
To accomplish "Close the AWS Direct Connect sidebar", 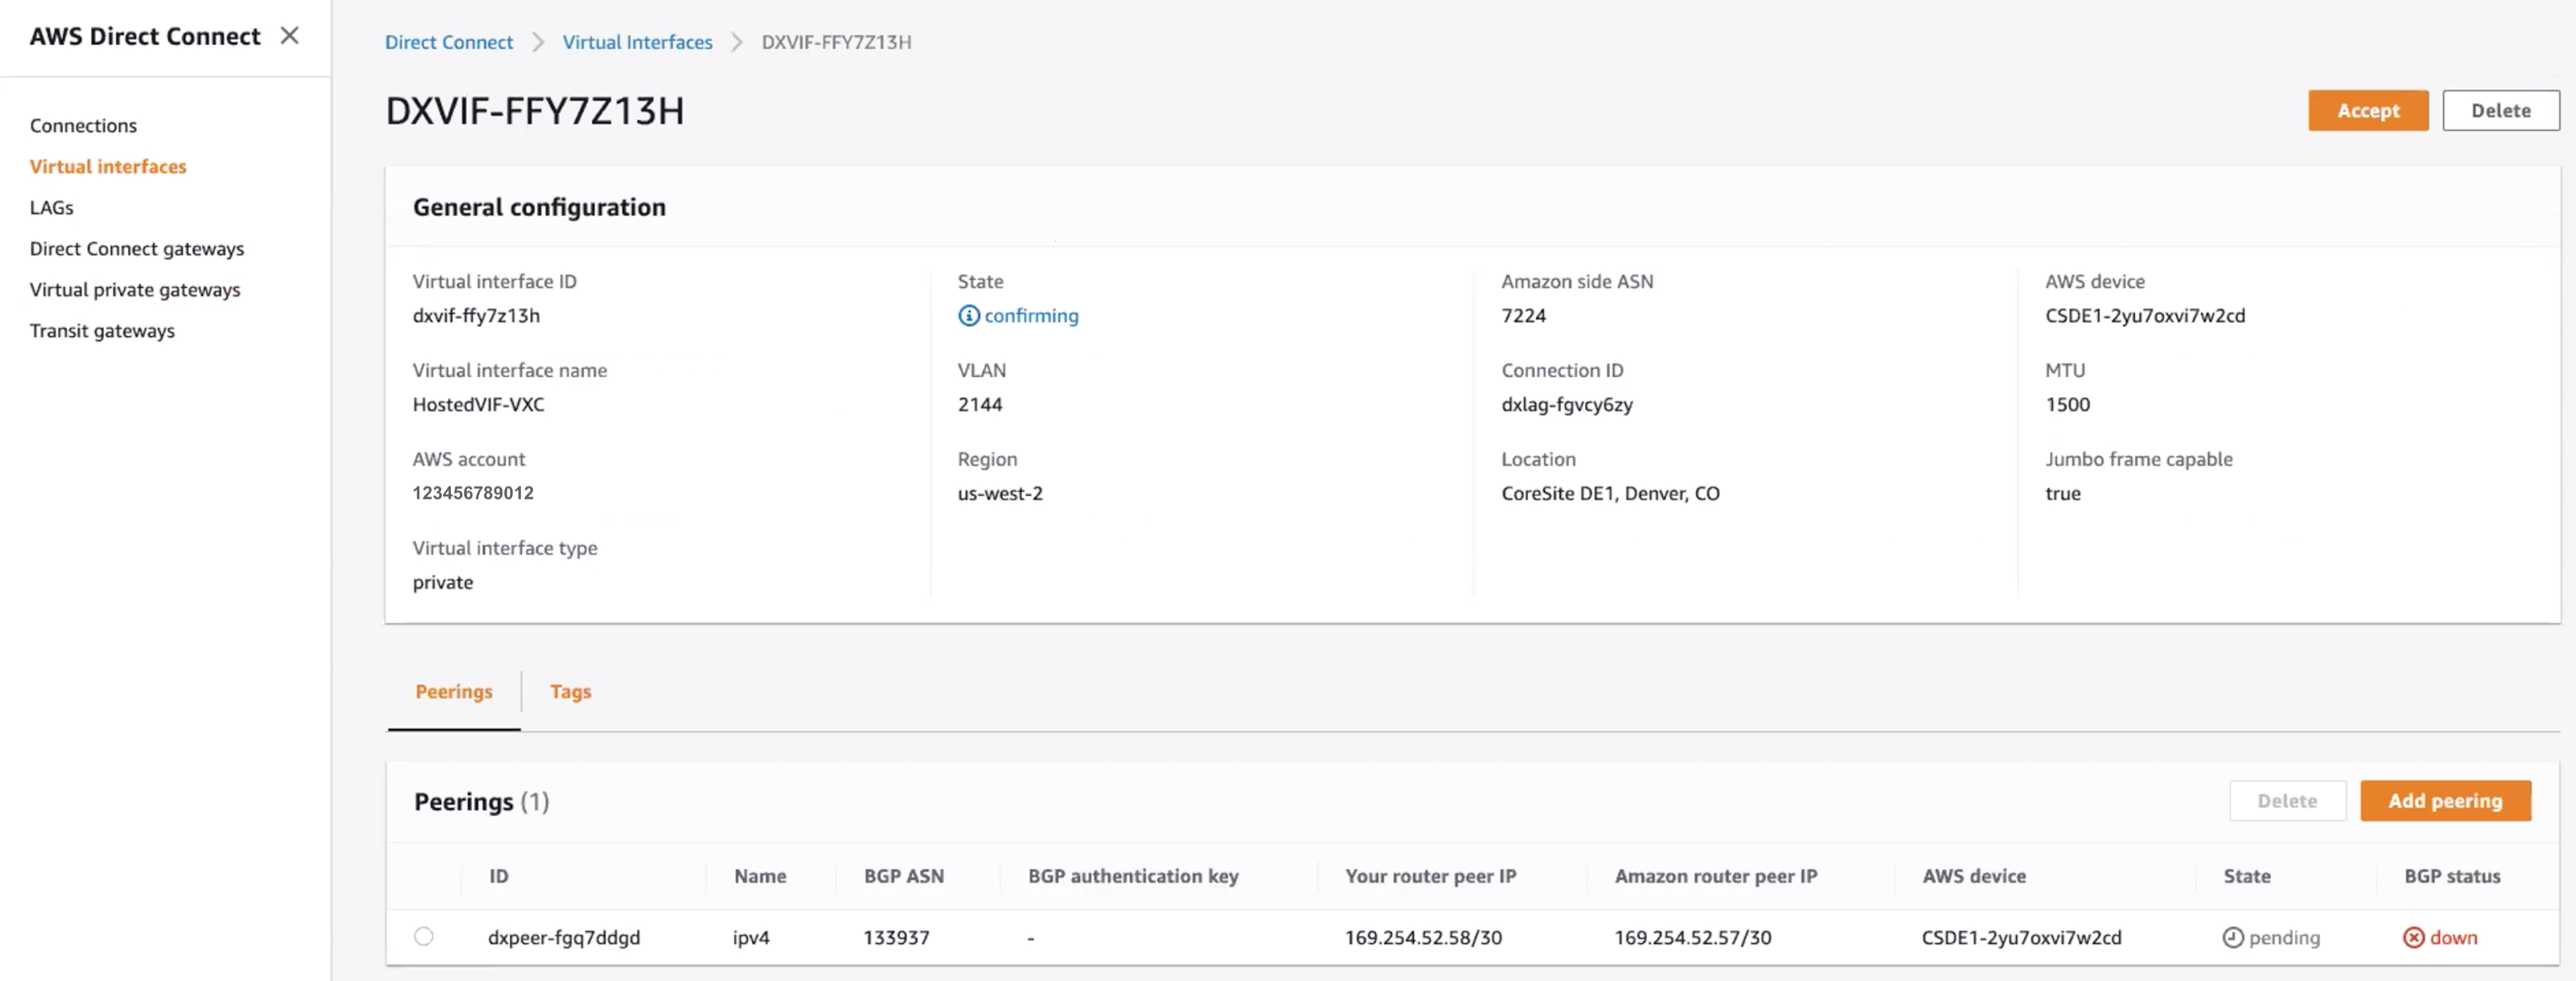I will pos(289,35).
